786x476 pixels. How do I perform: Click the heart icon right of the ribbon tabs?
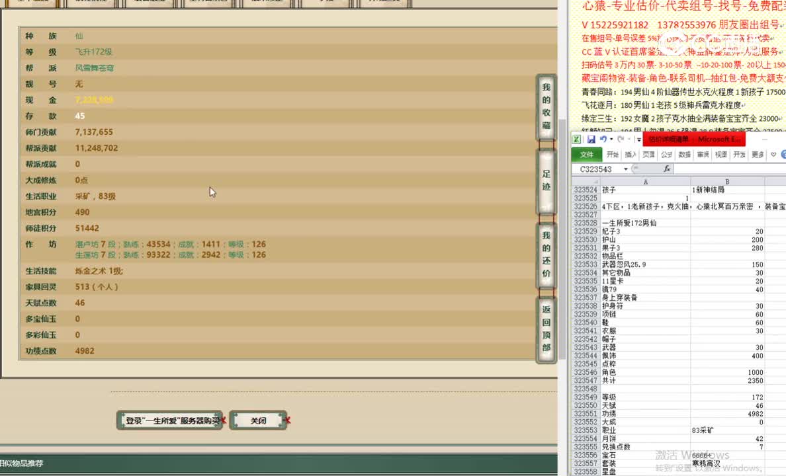773,155
